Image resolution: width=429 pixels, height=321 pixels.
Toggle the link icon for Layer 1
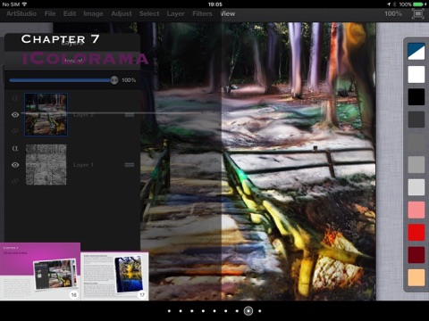pos(15,181)
